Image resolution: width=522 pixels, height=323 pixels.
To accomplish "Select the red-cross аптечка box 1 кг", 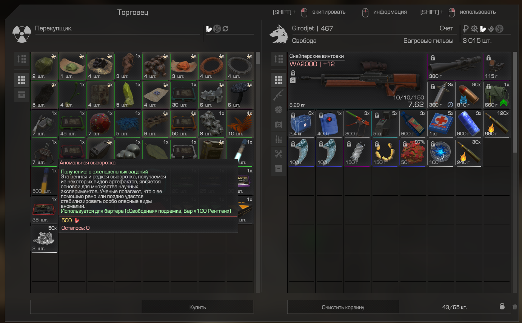I will click(441, 124).
